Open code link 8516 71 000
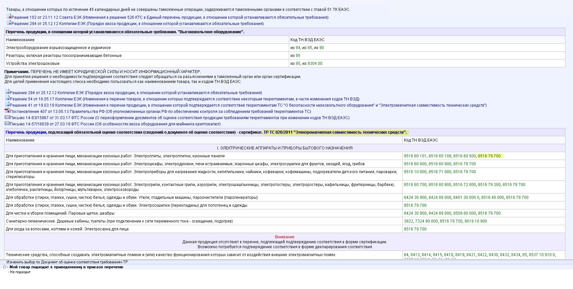 (x=440, y=172)
